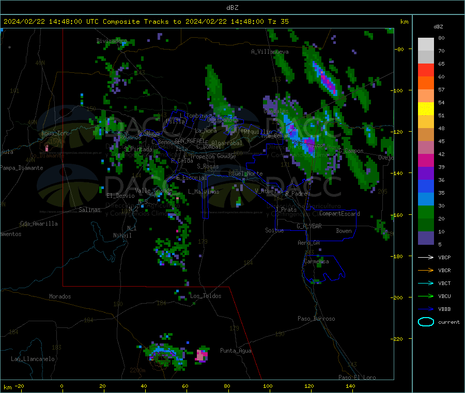Click the cyan 'current' ellipse symbol

tap(426, 322)
